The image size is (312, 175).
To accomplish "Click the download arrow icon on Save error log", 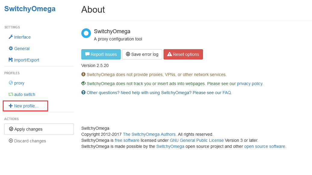I will coord(128,54).
